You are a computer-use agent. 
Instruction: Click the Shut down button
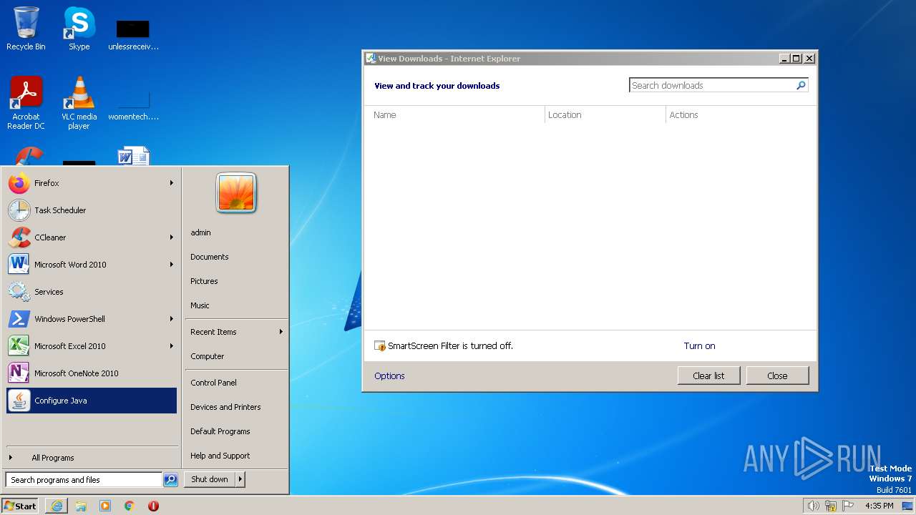tap(210, 479)
